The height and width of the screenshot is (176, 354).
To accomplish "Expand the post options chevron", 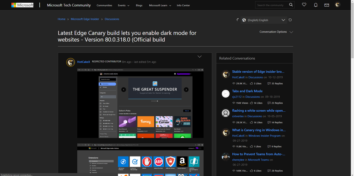I will pyautogui.click(x=200, y=57).
